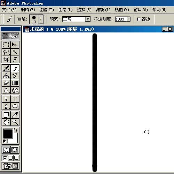Image resolution: width=174 pixels, height=174 pixels.
Task: Maximize the 未标题-1 document window
Action: [x=170, y=29]
